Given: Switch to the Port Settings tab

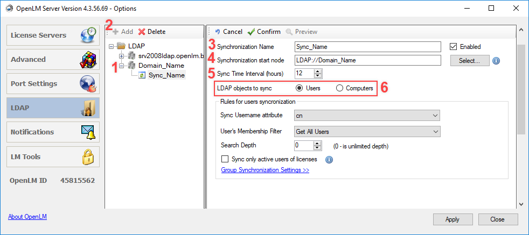Looking at the screenshot, I should [53, 84].
